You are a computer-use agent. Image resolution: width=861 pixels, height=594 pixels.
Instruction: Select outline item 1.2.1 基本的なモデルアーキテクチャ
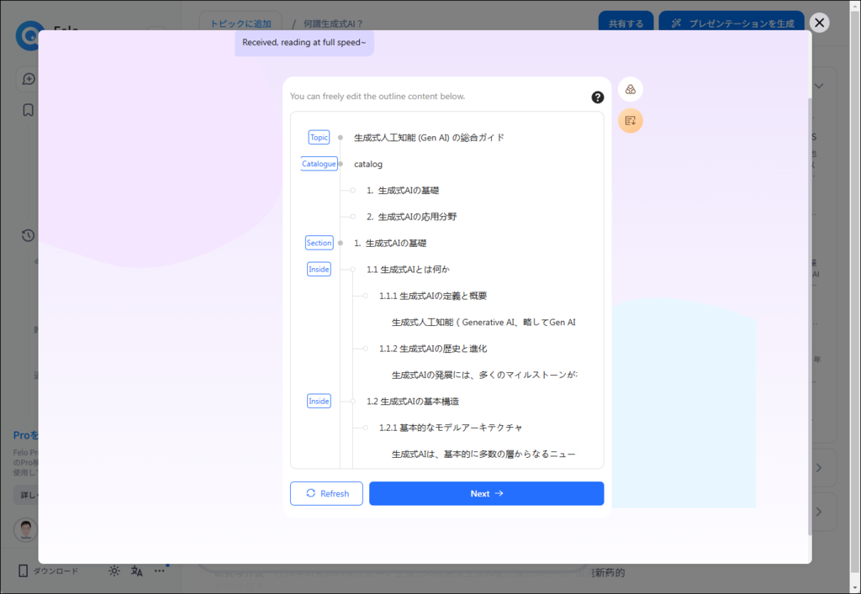coord(451,428)
